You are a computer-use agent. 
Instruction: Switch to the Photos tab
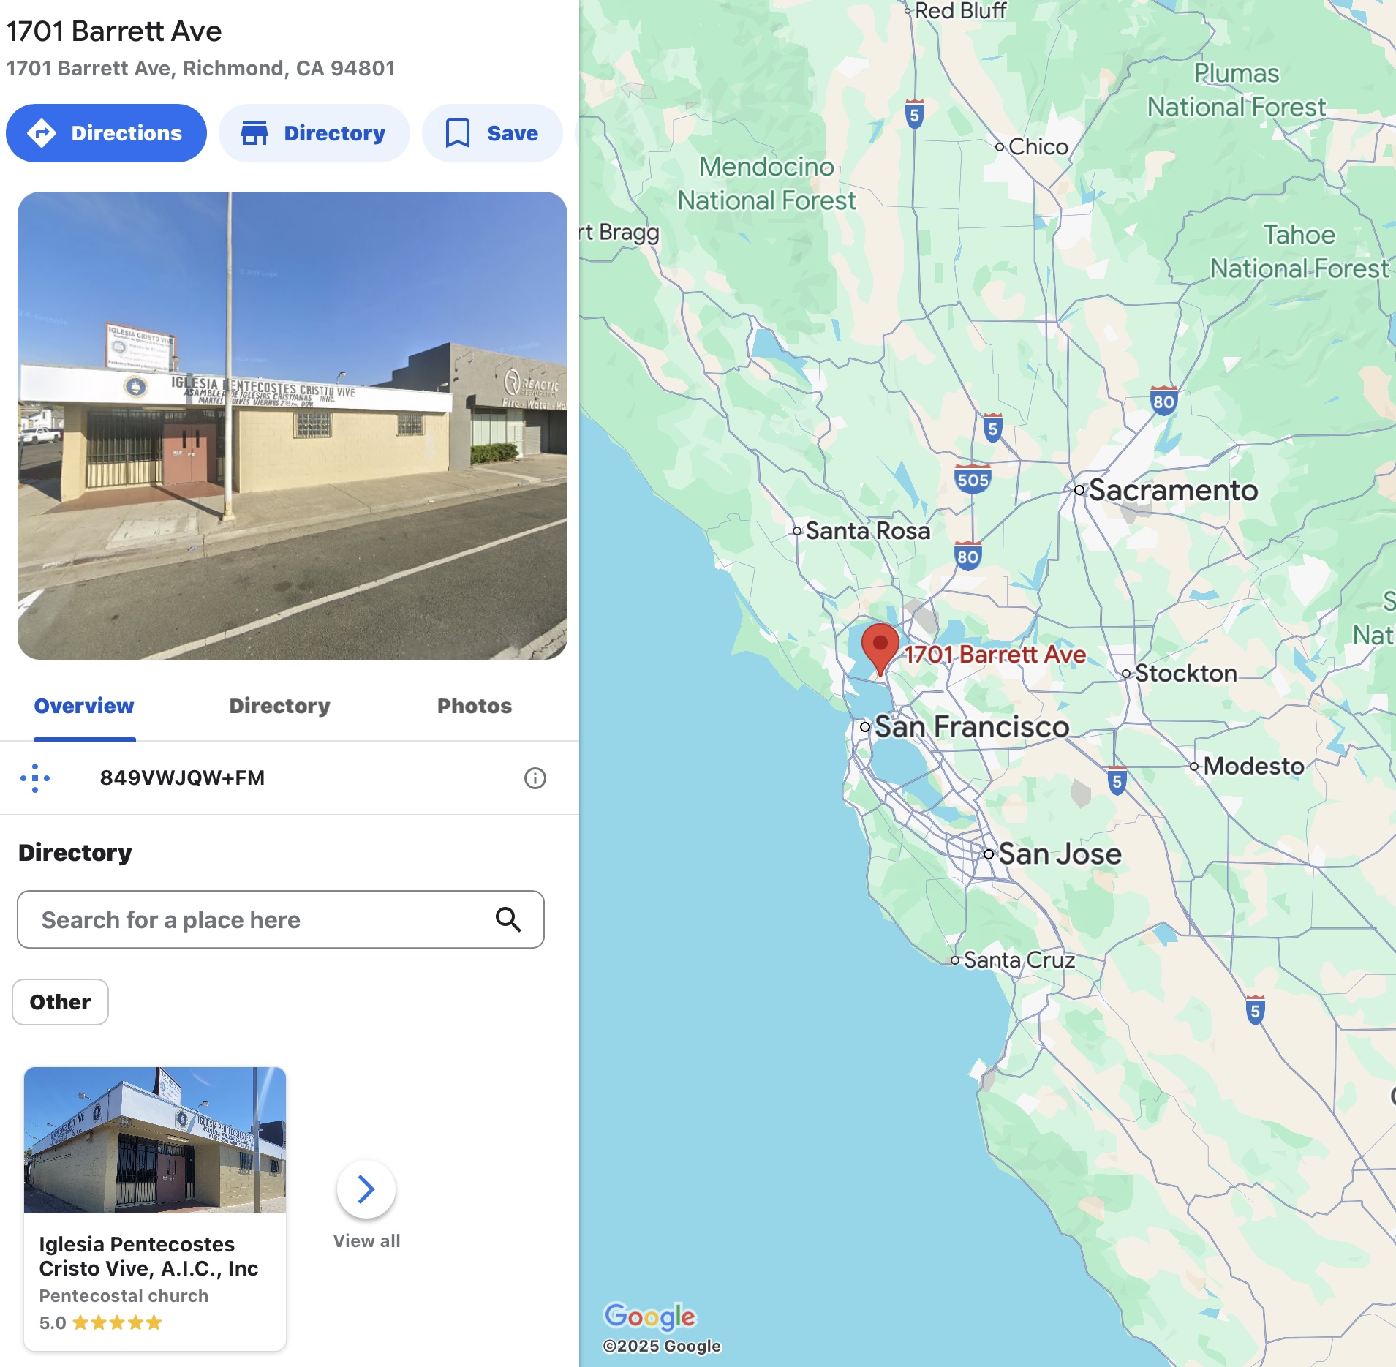[x=475, y=706]
